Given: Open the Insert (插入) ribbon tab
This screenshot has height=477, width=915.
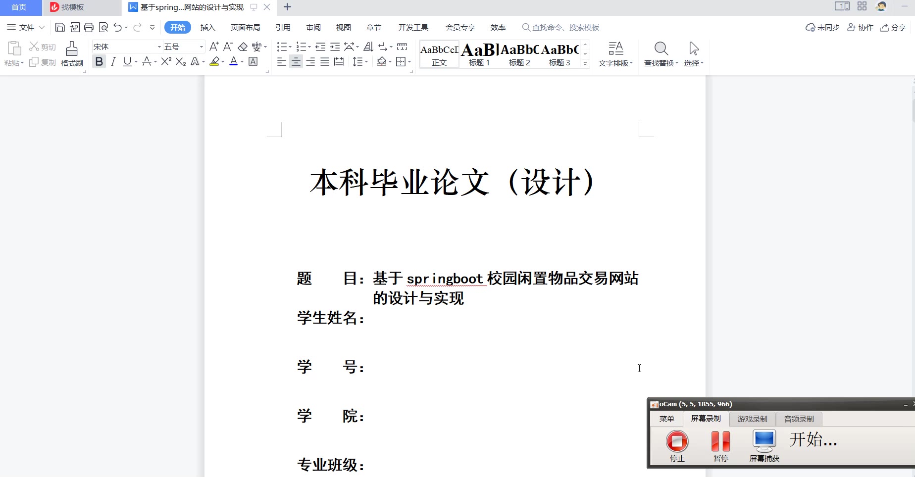Looking at the screenshot, I should coord(207,27).
